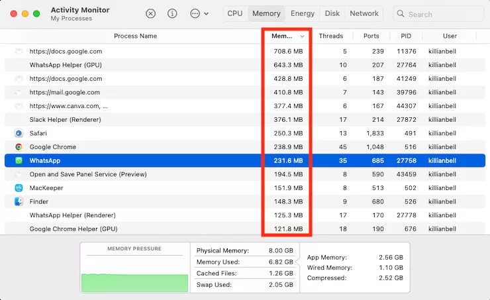
Task: Click the https://www.canva.com process name
Action: (68, 106)
